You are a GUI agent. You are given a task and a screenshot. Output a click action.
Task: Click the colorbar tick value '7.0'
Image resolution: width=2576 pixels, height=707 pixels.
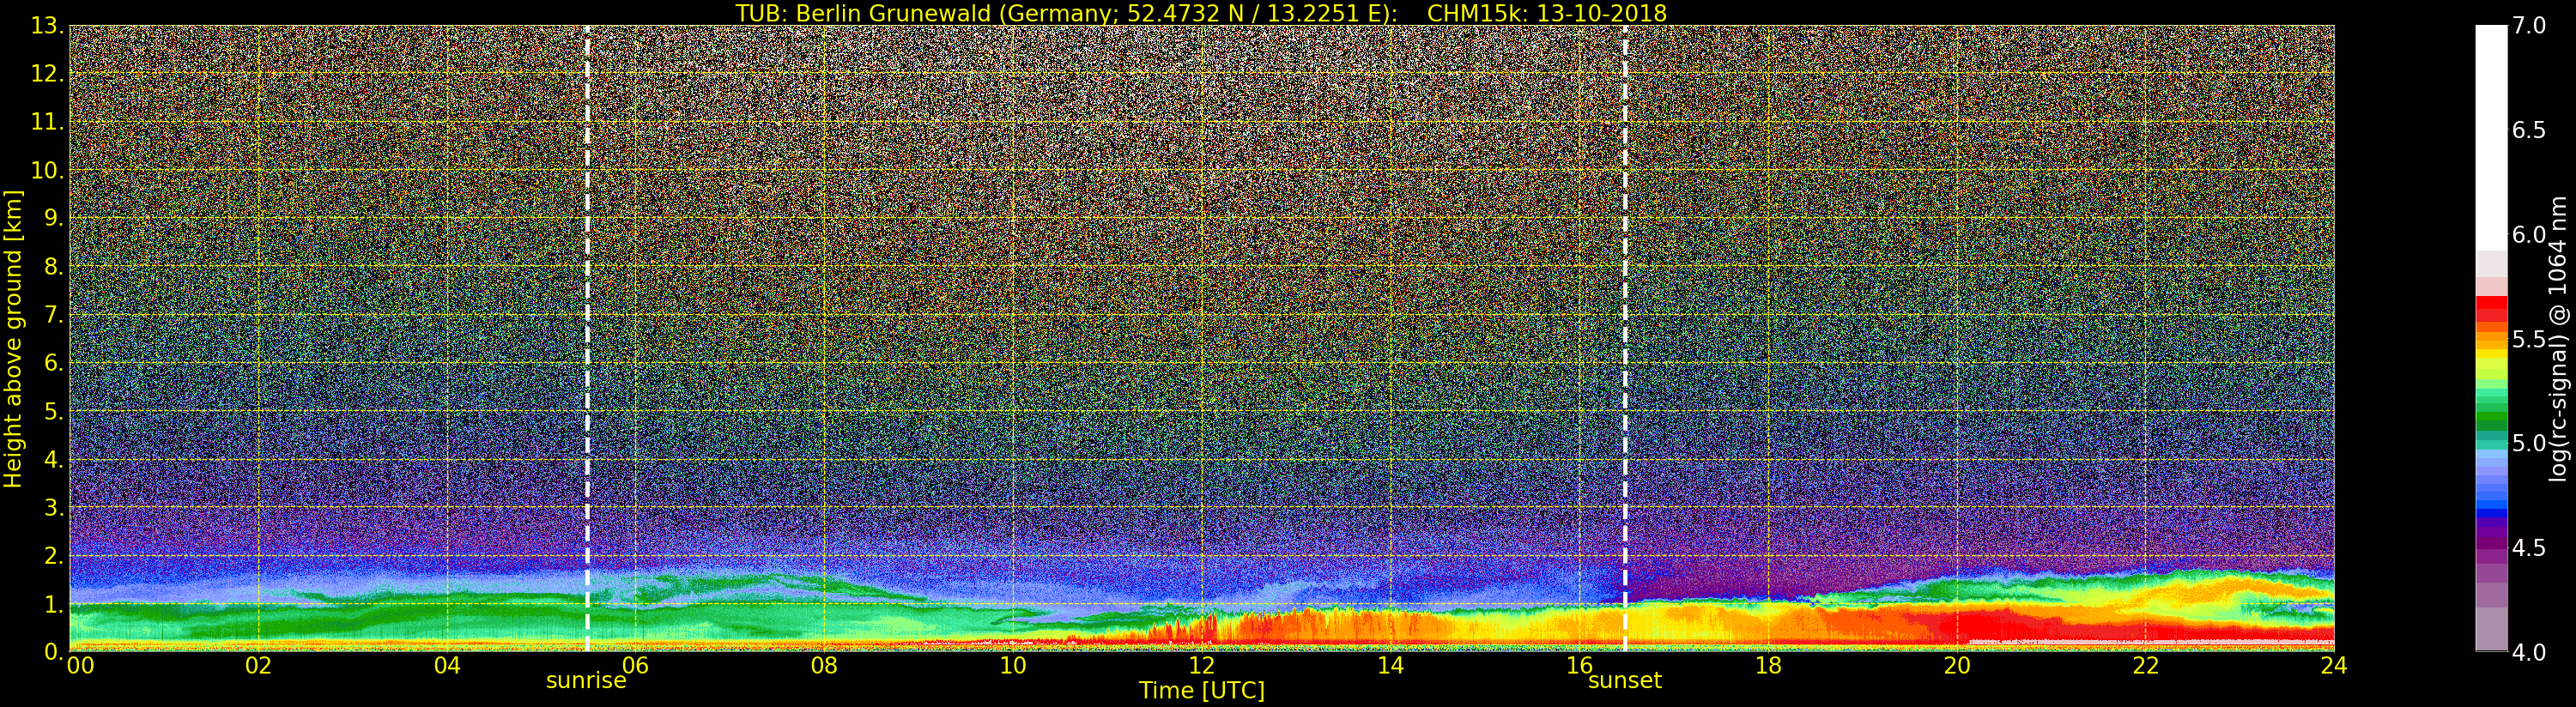[x=2529, y=26]
